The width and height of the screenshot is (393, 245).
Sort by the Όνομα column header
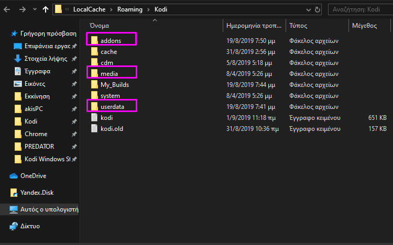(99, 26)
